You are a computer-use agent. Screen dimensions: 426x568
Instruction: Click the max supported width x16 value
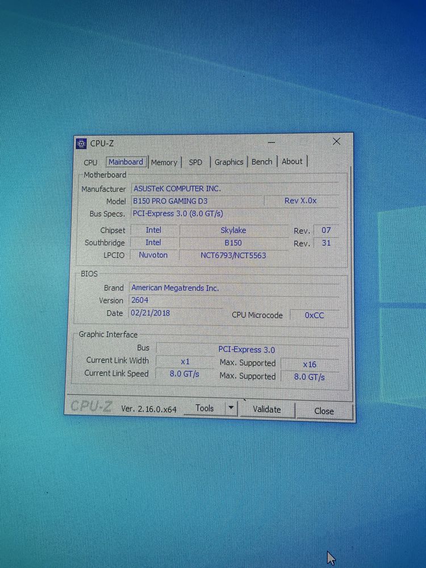click(310, 365)
